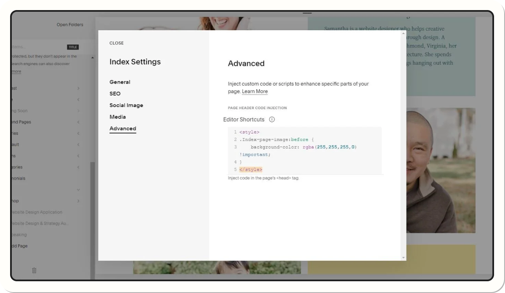Expand the Podcast page chevron

[x=78, y=88]
